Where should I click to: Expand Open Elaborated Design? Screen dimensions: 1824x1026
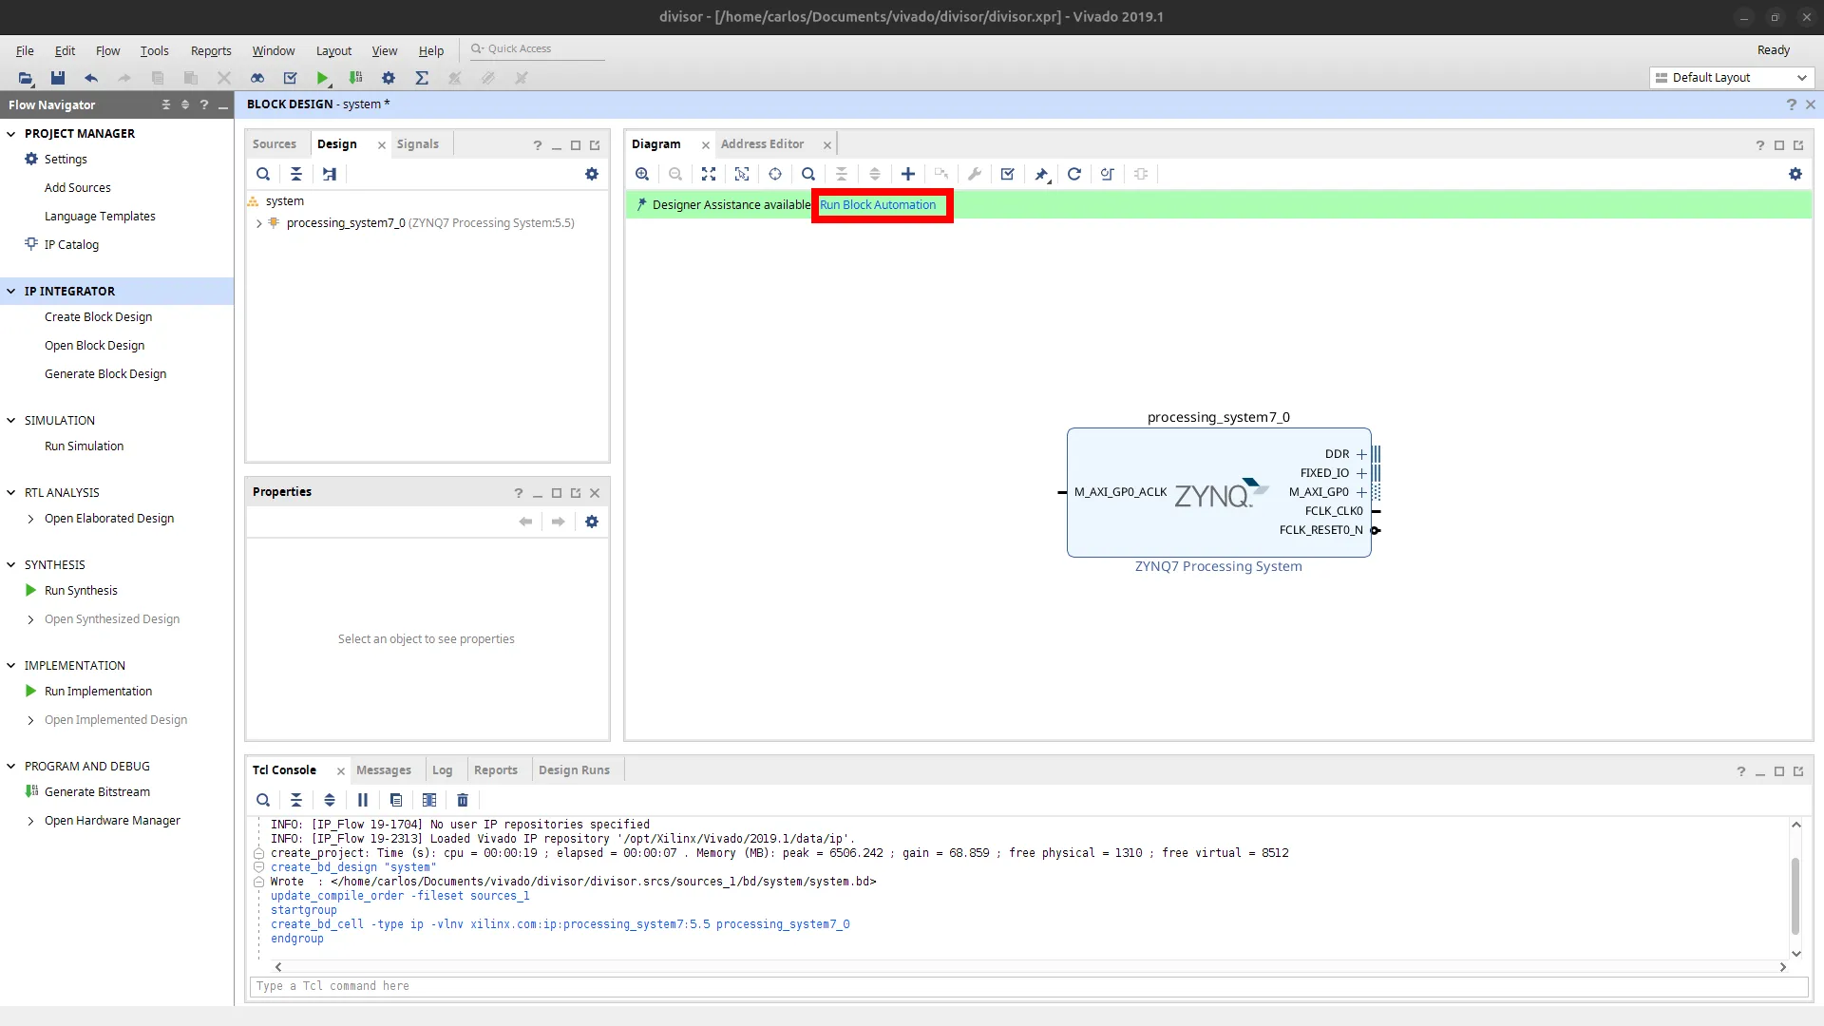pos(31,519)
